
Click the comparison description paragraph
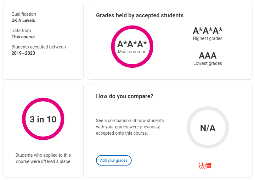coord(130,127)
